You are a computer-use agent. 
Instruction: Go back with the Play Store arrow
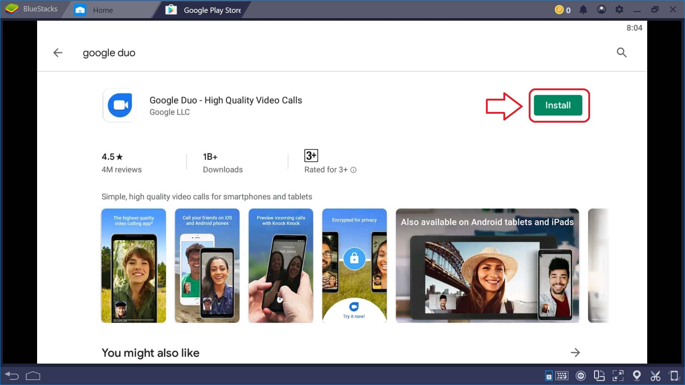(58, 53)
